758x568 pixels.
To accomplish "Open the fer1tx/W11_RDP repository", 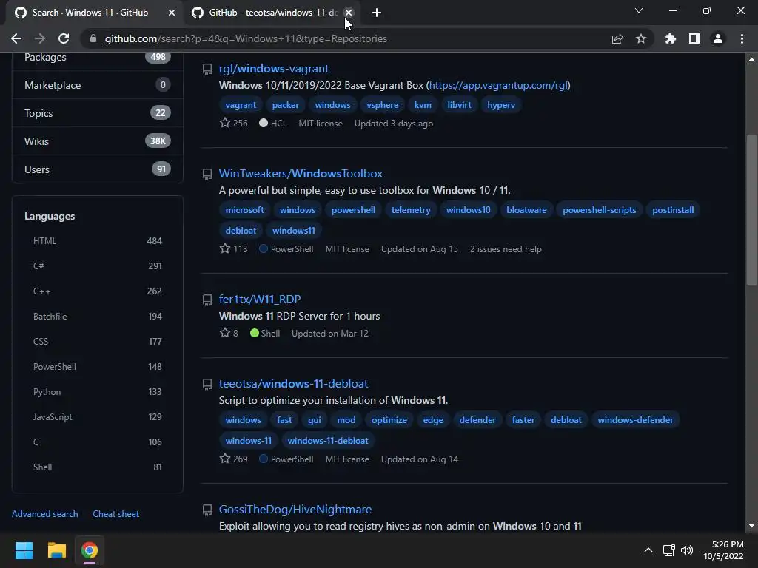I will coord(260,299).
